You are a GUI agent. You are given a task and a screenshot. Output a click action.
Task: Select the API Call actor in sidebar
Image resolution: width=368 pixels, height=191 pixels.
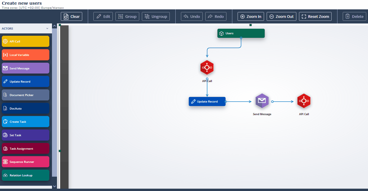pyautogui.click(x=26, y=41)
